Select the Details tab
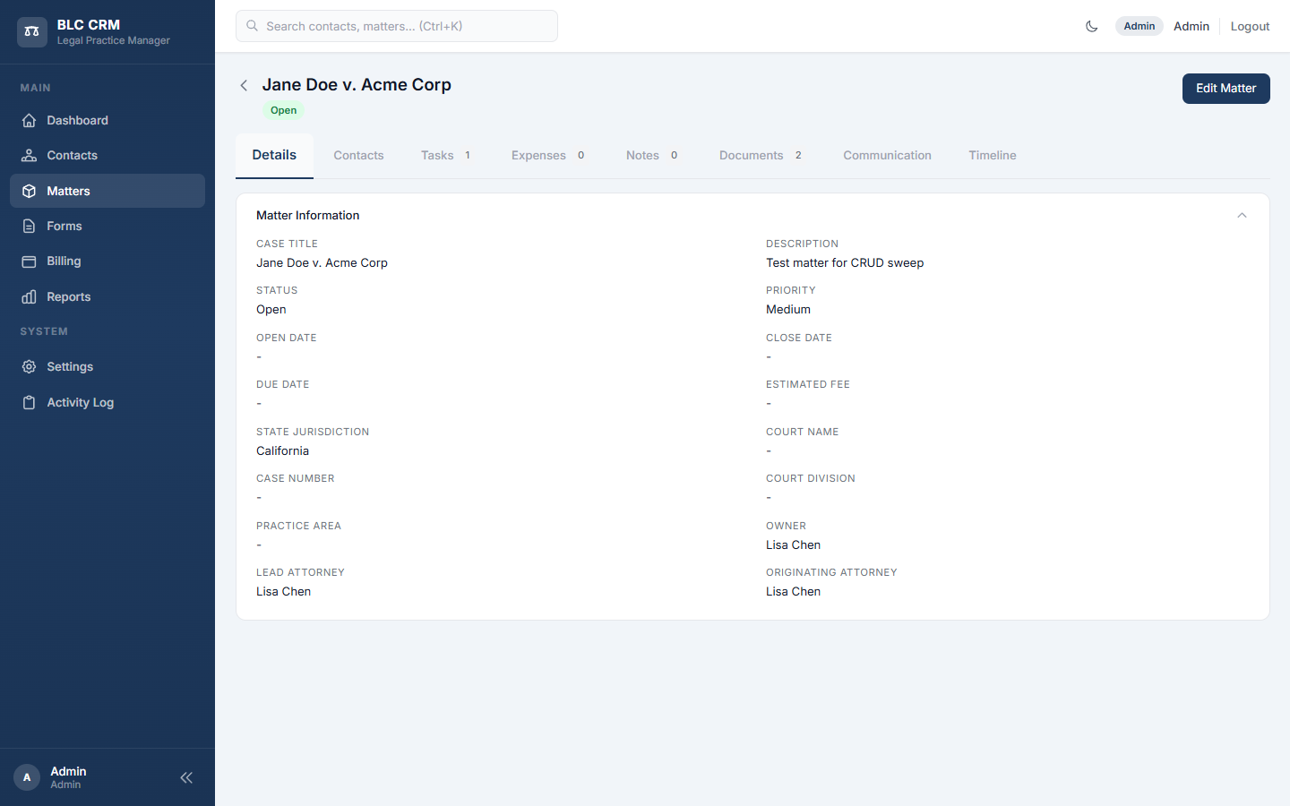The height and width of the screenshot is (806, 1290). click(274, 155)
